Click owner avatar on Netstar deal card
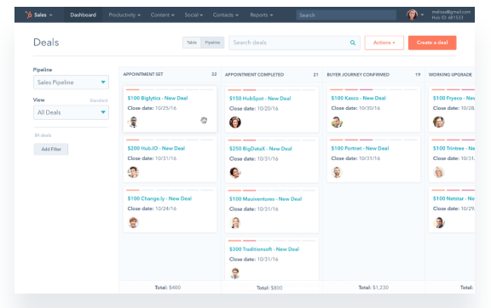Screen dimensions: 491x308 [439, 222]
